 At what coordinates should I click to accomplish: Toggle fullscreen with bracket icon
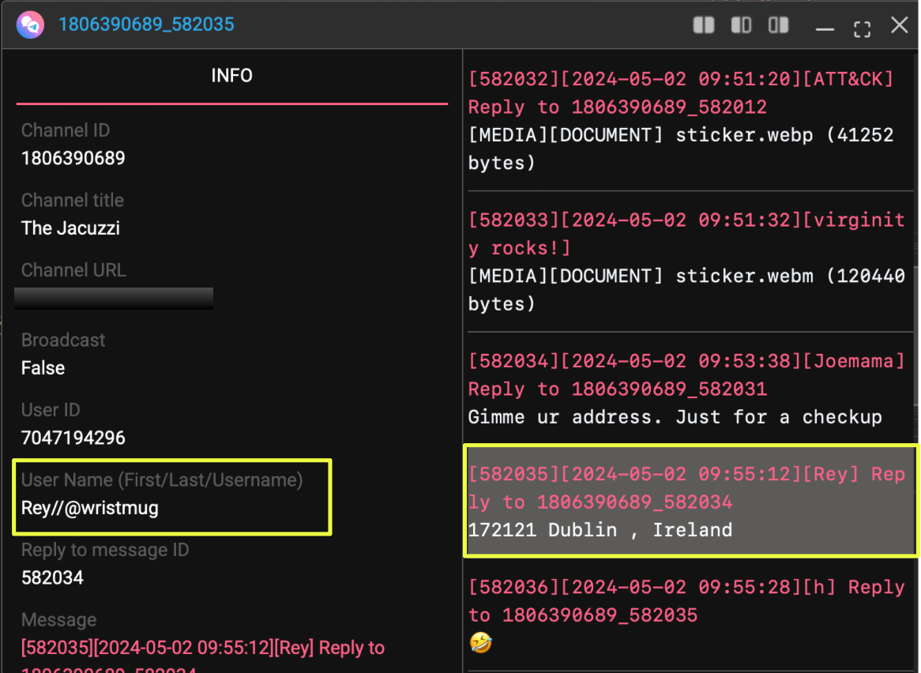[862, 29]
